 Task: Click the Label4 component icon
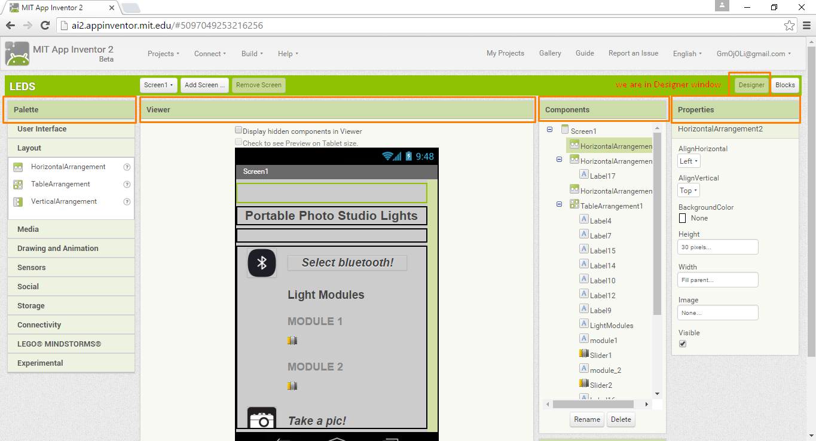point(584,219)
